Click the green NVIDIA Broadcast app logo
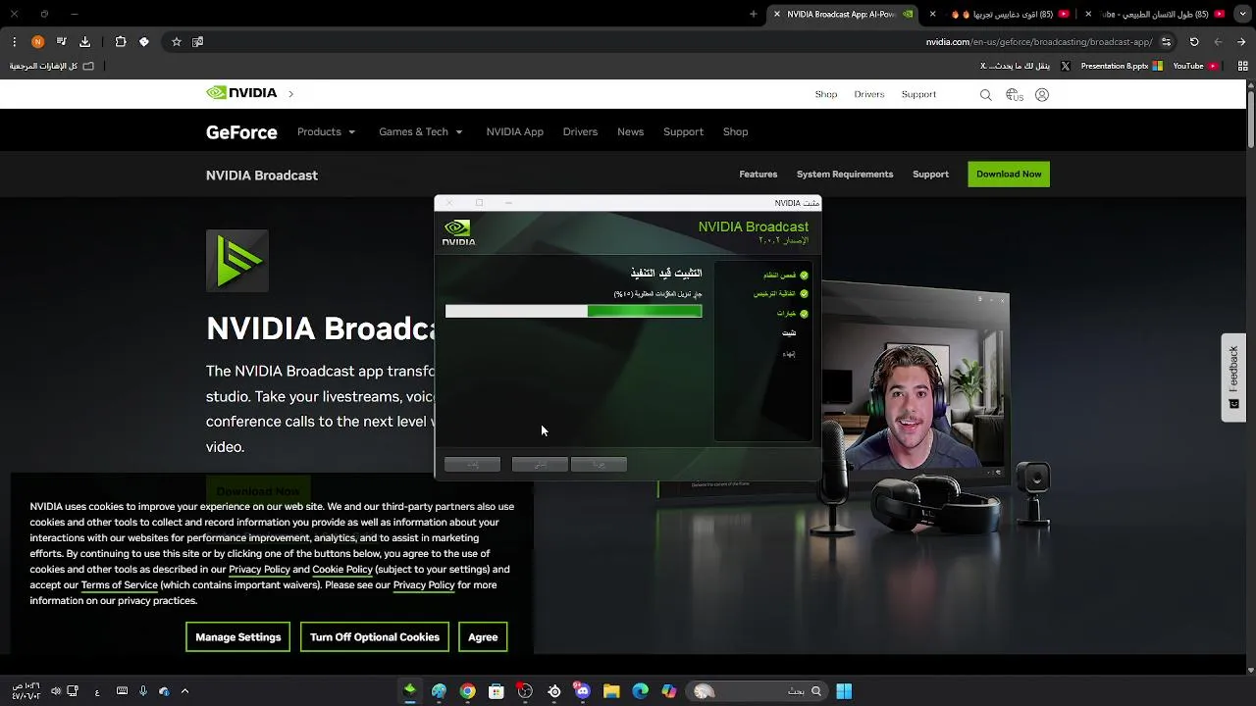 click(237, 261)
